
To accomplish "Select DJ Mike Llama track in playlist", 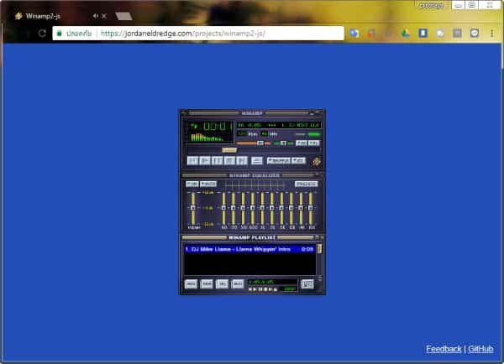I will [244, 249].
